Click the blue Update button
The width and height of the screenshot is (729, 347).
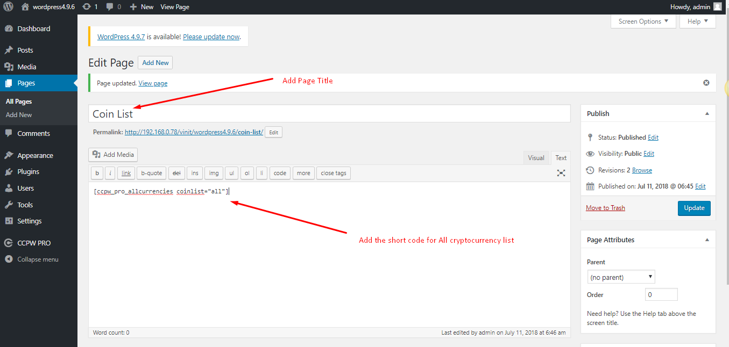(694, 208)
